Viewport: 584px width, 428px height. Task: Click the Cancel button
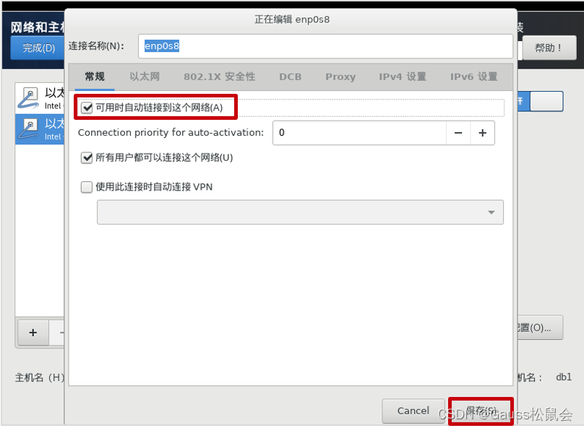pos(413,410)
